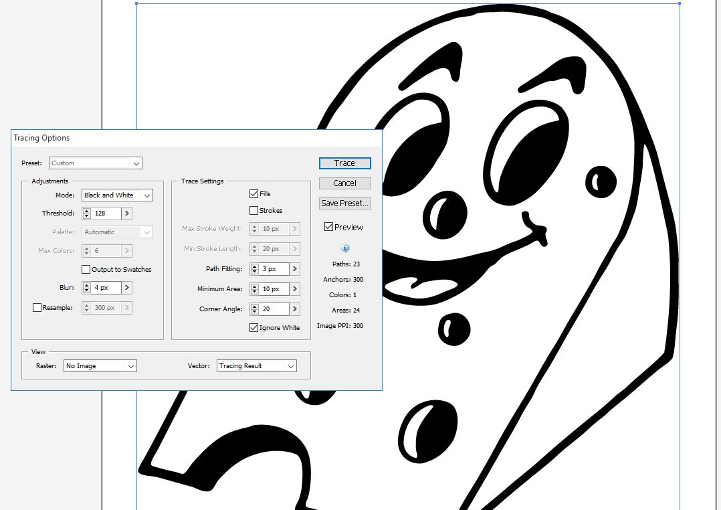Screen dimensions: 721x510
Task: Open the Blur value flyout arrow
Action: 127,288
